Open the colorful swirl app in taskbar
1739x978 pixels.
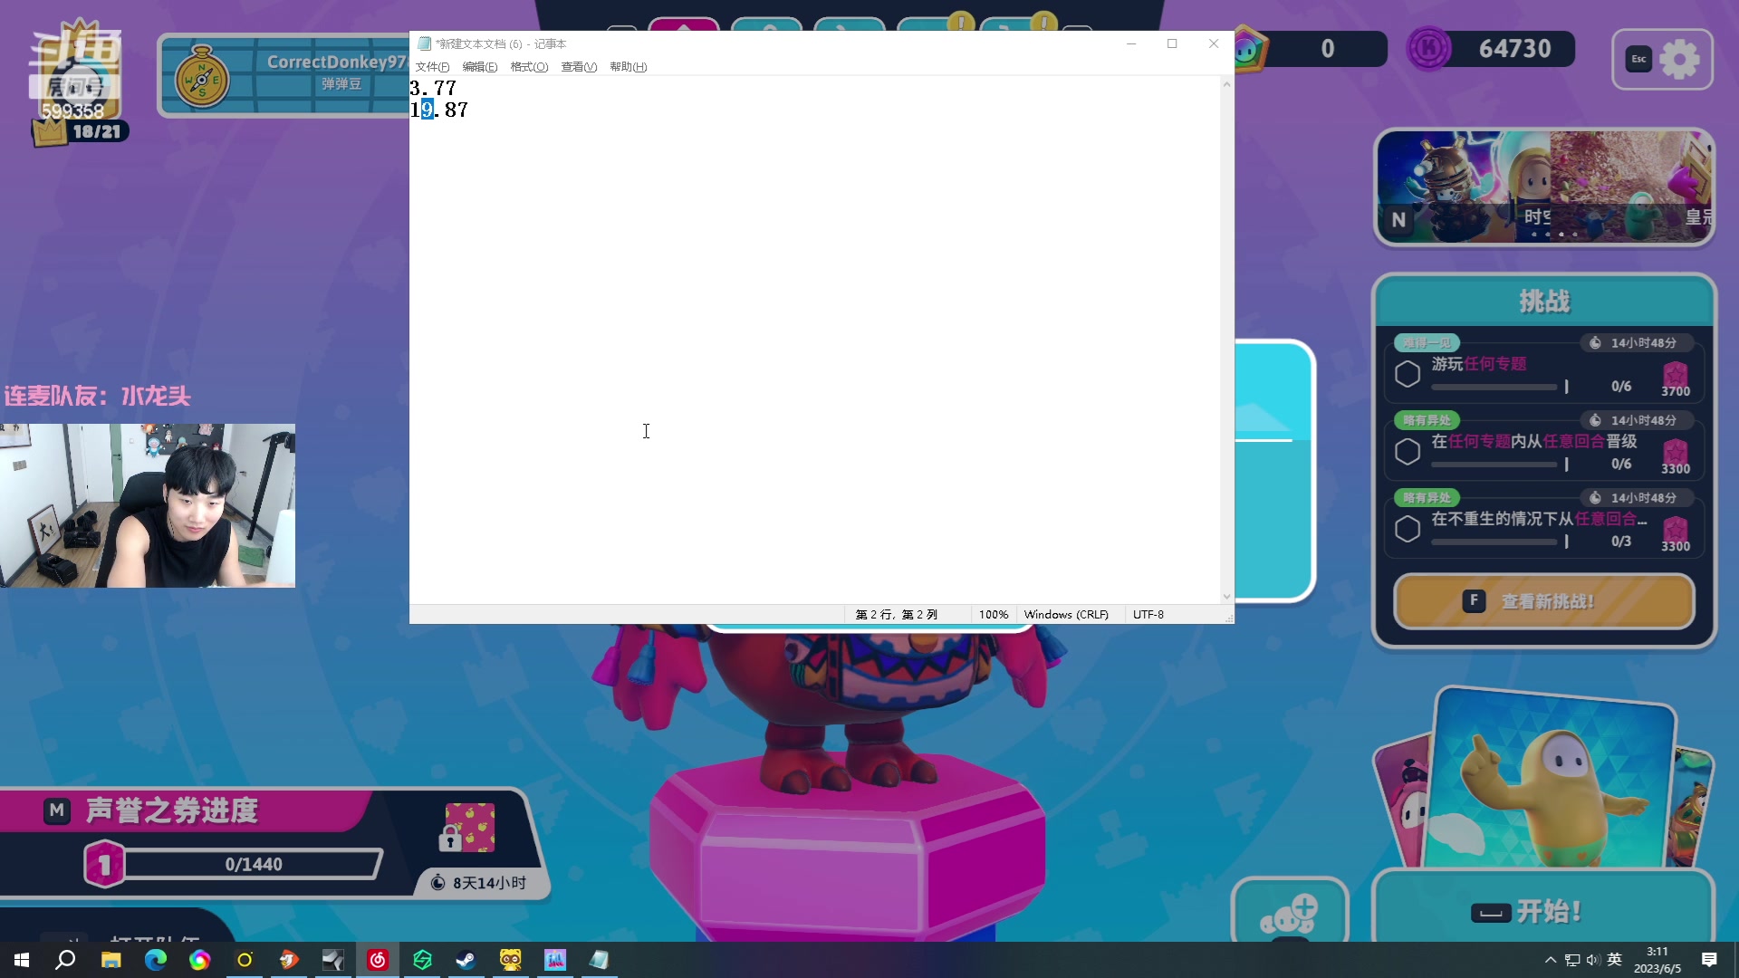pos(199,960)
